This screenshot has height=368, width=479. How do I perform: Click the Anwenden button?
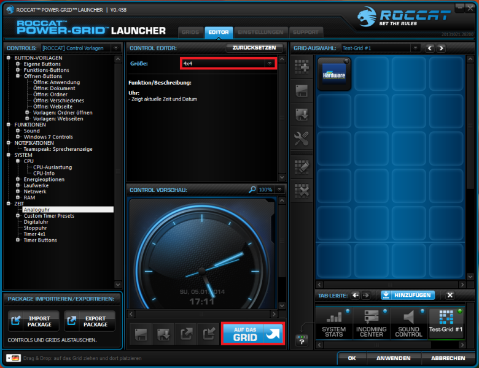(394, 358)
